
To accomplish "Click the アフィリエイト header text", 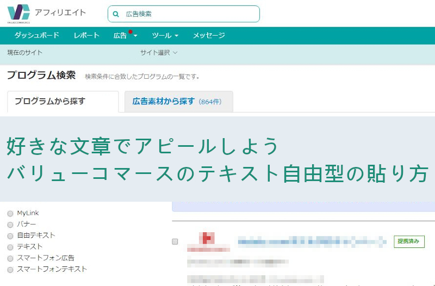I will click(60, 13).
